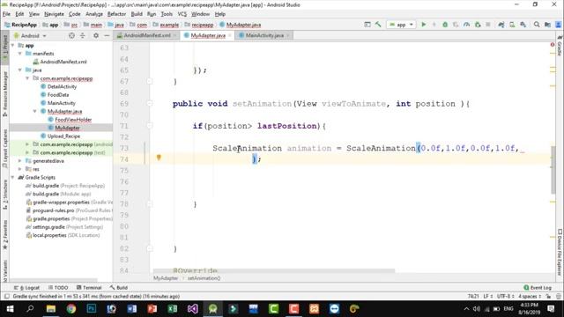Image resolution: width=564 pixels, height=317 pixels.
Task: Click the Make Project hammer icon
Action: pos(378,25)
